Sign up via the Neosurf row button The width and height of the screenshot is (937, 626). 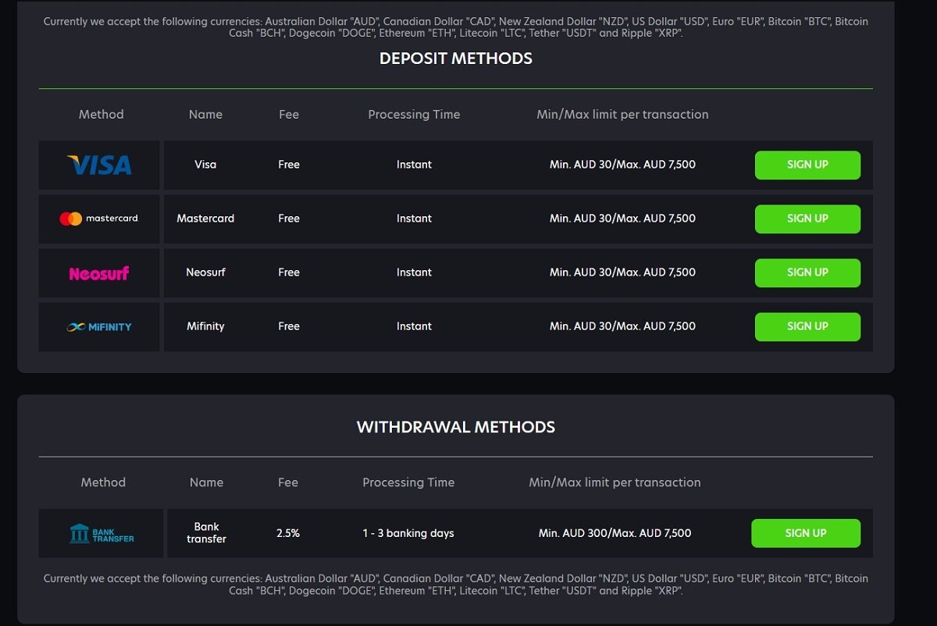[807, 272]
